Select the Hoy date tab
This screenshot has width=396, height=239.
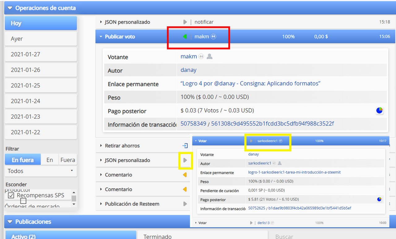[x=41, y=23]
